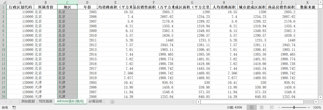This screenshot has width=323, height=110.
Task: Open the 线性插值 sheet tab
Action: click(45, 101)
